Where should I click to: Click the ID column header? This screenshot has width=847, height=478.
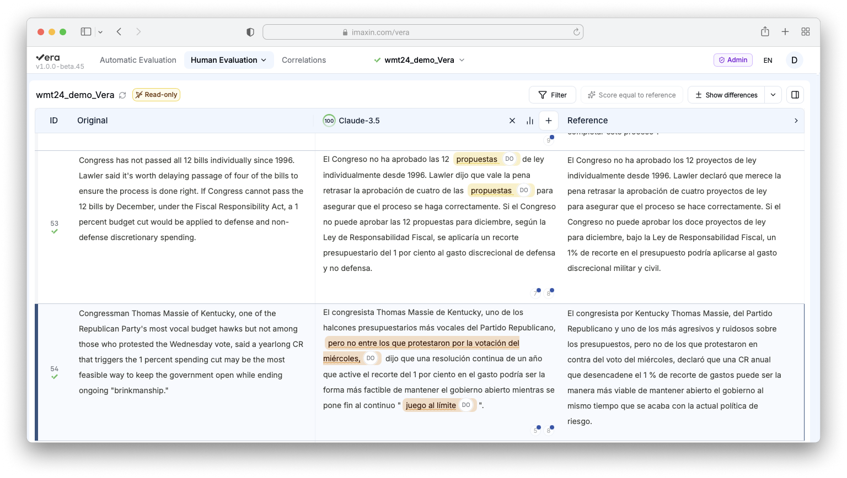[53, 121]
